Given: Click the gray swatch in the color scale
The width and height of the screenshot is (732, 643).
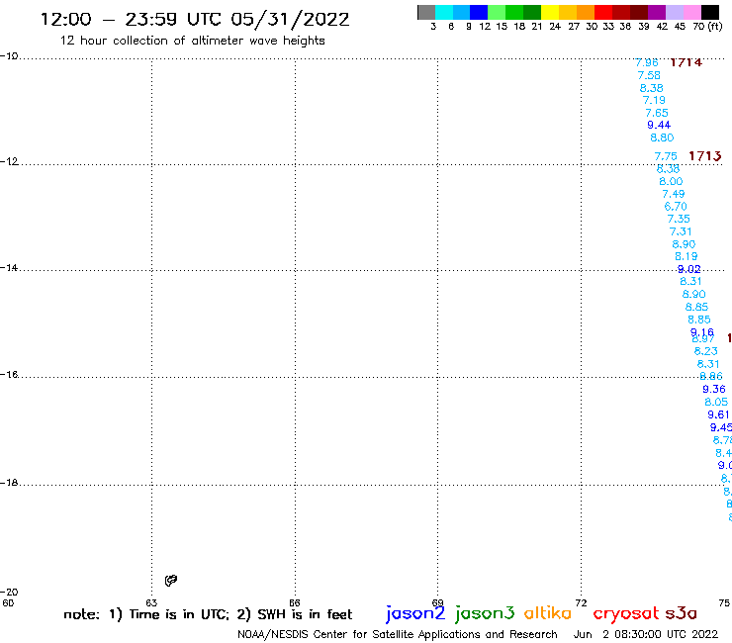Looking at the screenshot, I should click(426, 12).
